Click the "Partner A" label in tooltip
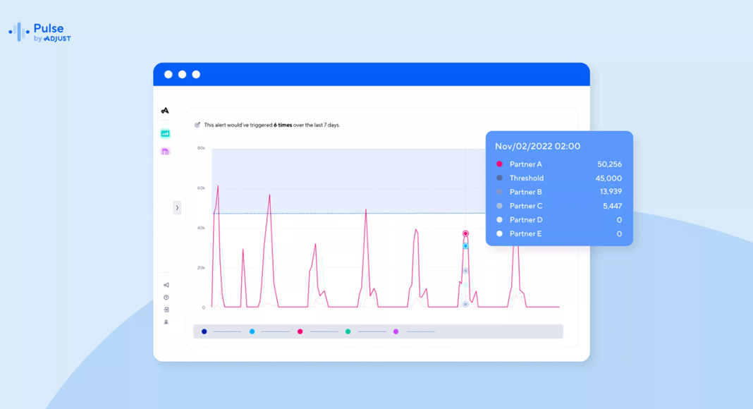 click(x=526, y=164)
